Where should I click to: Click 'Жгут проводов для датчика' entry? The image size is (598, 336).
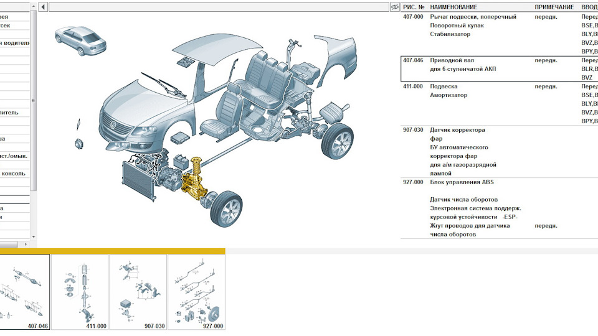pos(470,226)
